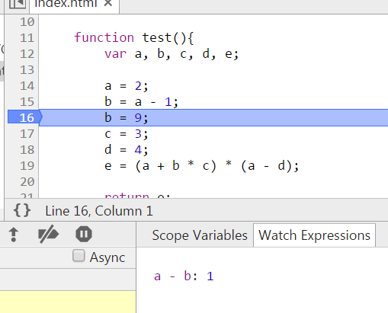Screen dimensions: 388x313
Task: Set a breakpoint on line number 14
Action: [x=27, y=86]
